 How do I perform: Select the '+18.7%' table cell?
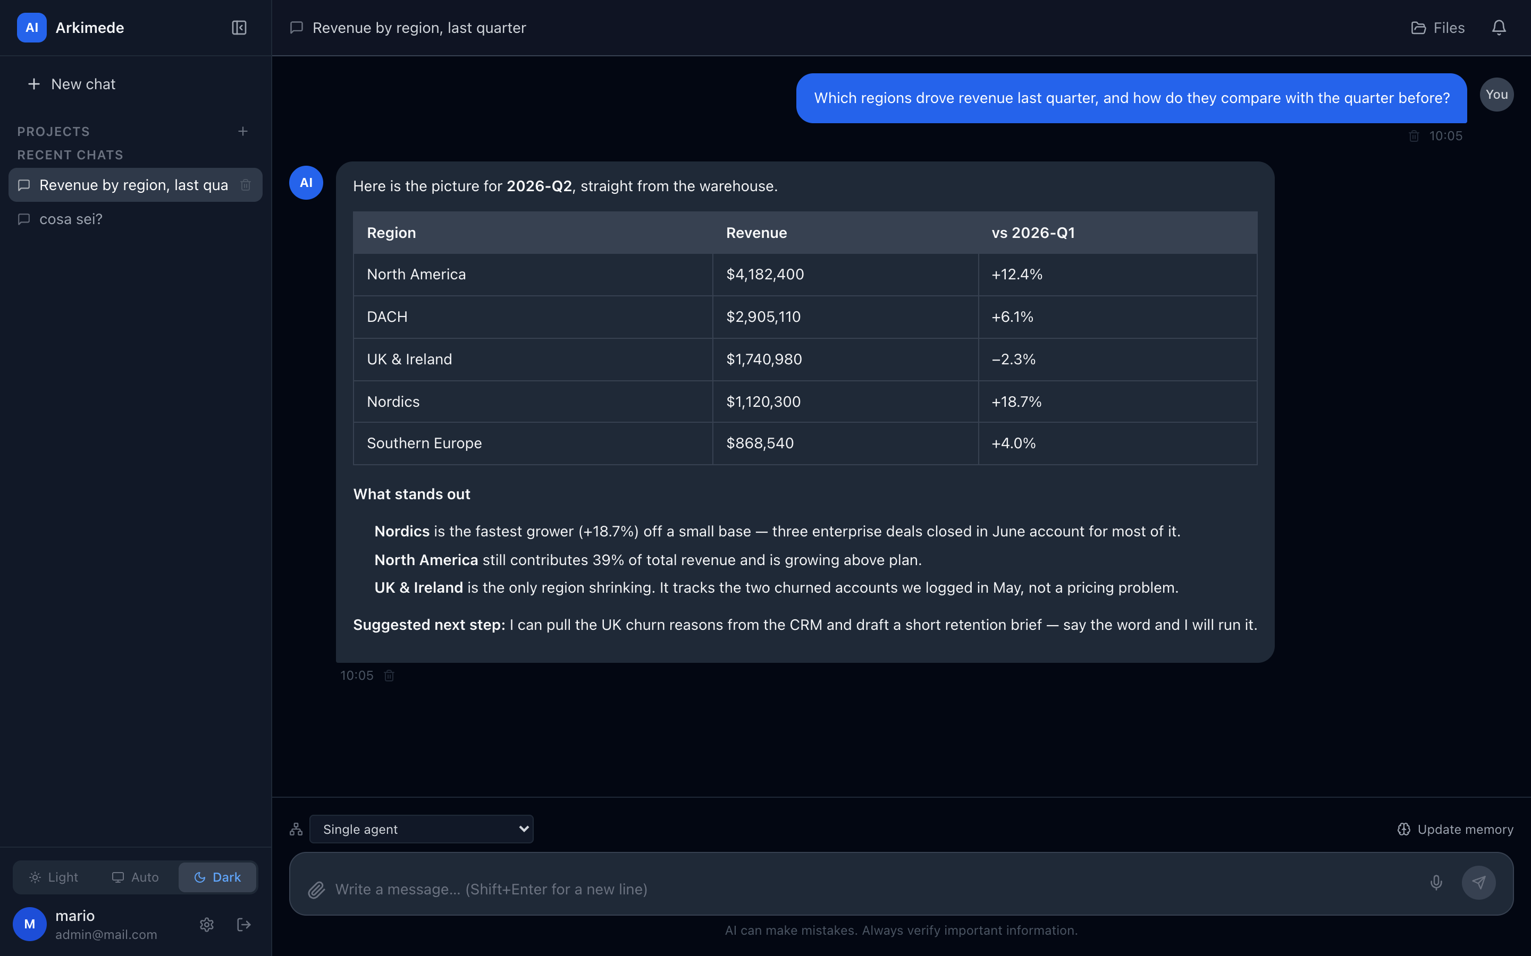(x=1117, y=402)
